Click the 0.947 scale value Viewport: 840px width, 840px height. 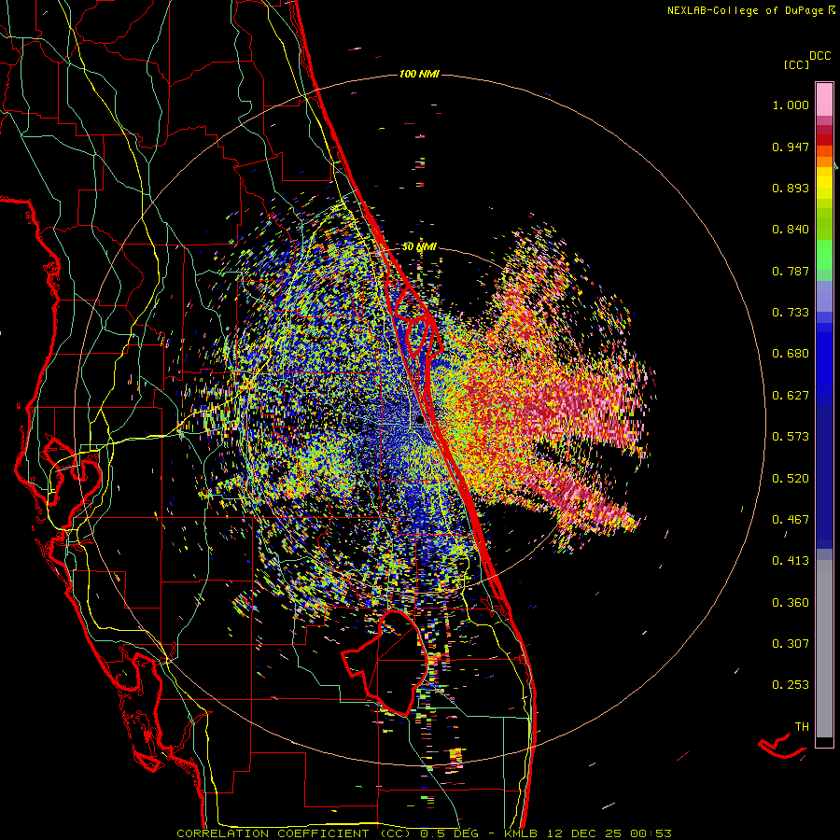pyautogui.click(x=791, y=147)
